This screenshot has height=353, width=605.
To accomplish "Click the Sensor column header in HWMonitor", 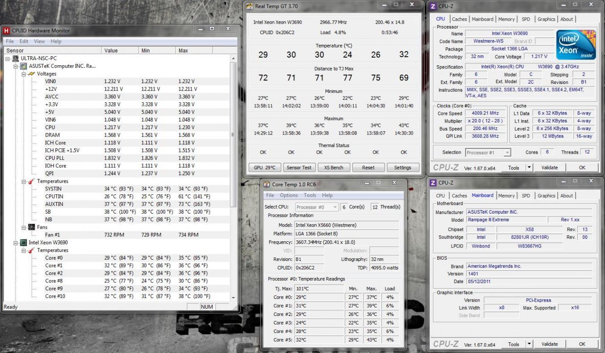I will click(x=52, y=50).
